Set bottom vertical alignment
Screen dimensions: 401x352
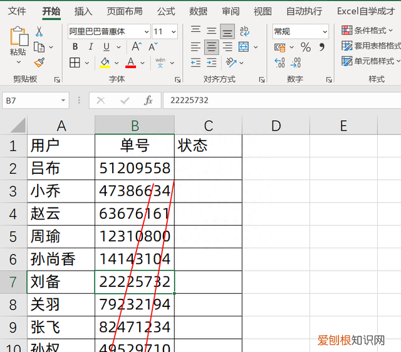227,31
